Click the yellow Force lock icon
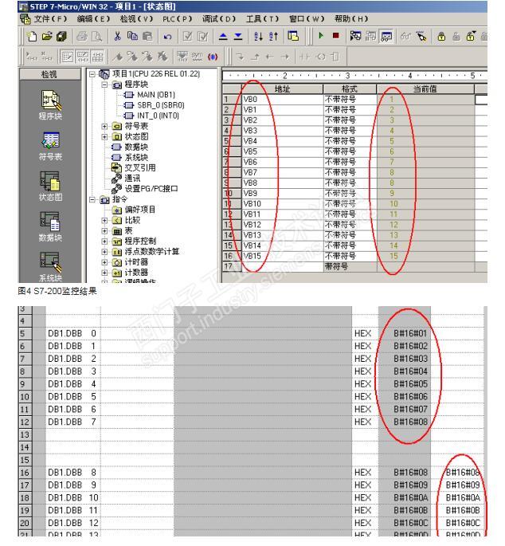This screenshot has height=546, width=505. click(x=441, y=36)
